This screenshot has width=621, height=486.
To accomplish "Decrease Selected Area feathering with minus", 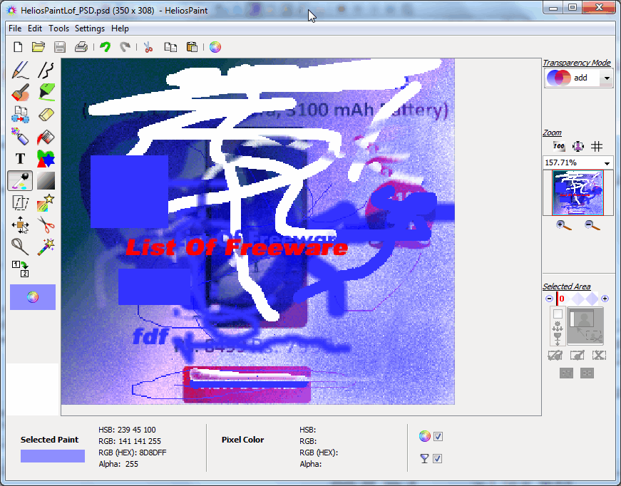I will click(549, 299).
